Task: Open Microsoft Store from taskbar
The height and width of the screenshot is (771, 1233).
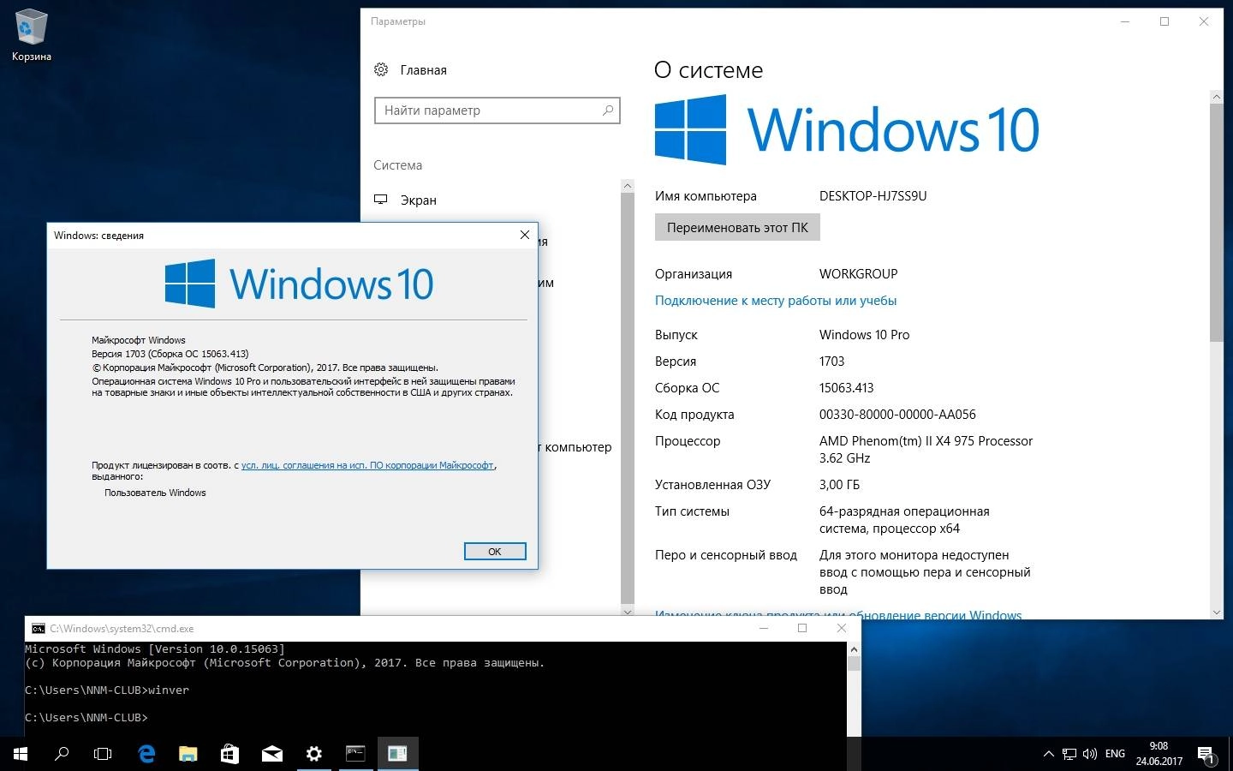Action: point(229,754)
